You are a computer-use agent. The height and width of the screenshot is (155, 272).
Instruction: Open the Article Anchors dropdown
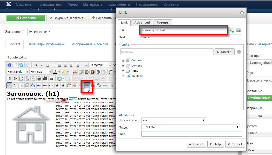174,120
